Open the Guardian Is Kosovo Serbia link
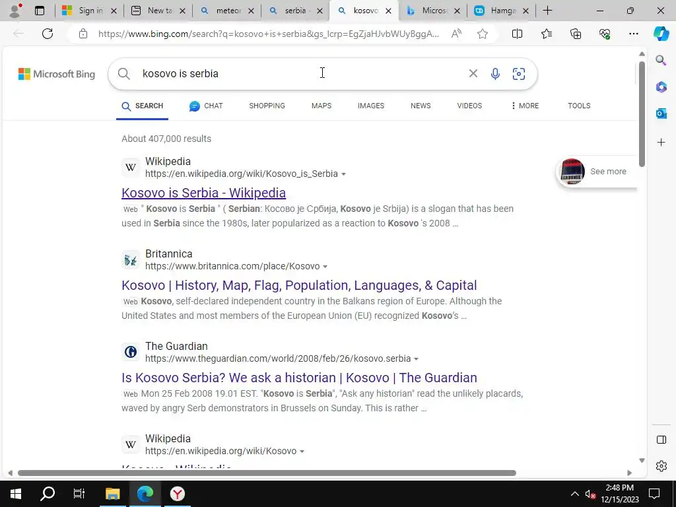The width and height of the screenshot is (676, 507). click(299, 377)
